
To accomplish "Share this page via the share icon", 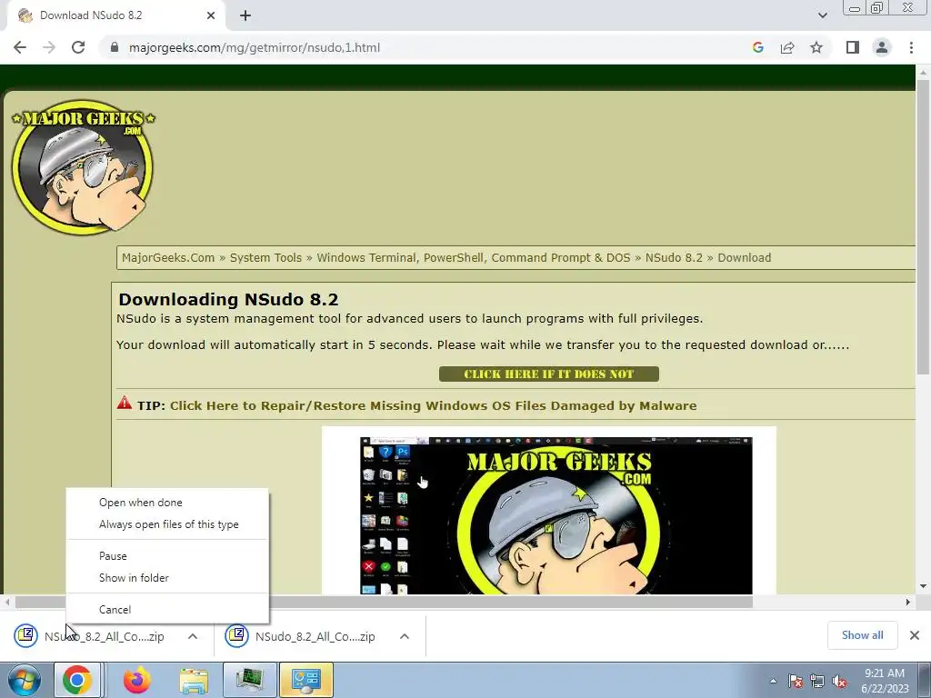I will 787,47.
